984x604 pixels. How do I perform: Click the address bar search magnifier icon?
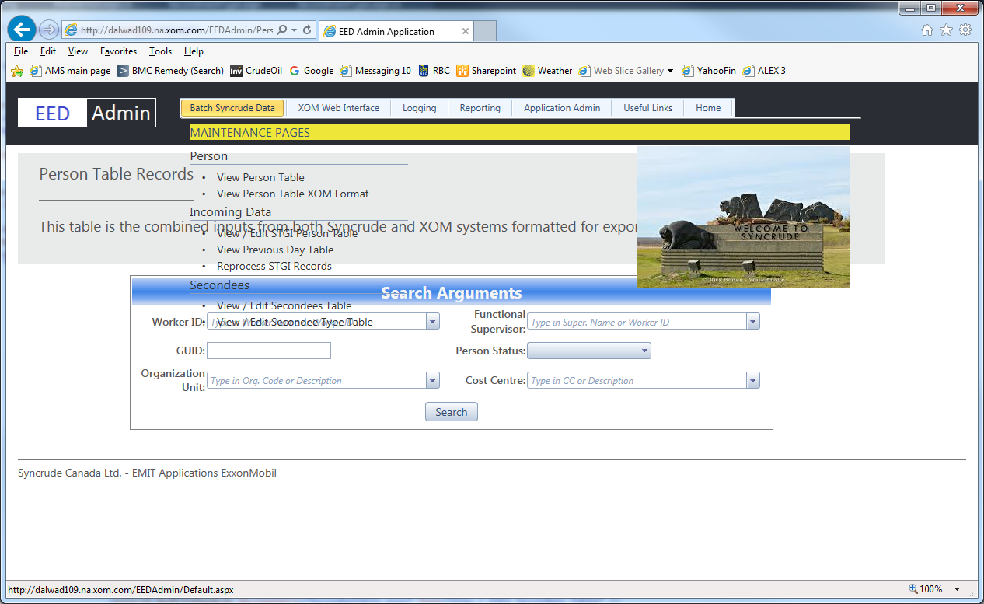coord(281,30)
